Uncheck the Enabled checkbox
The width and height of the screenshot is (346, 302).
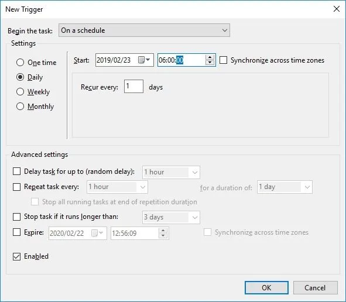[x=17, y=256]
